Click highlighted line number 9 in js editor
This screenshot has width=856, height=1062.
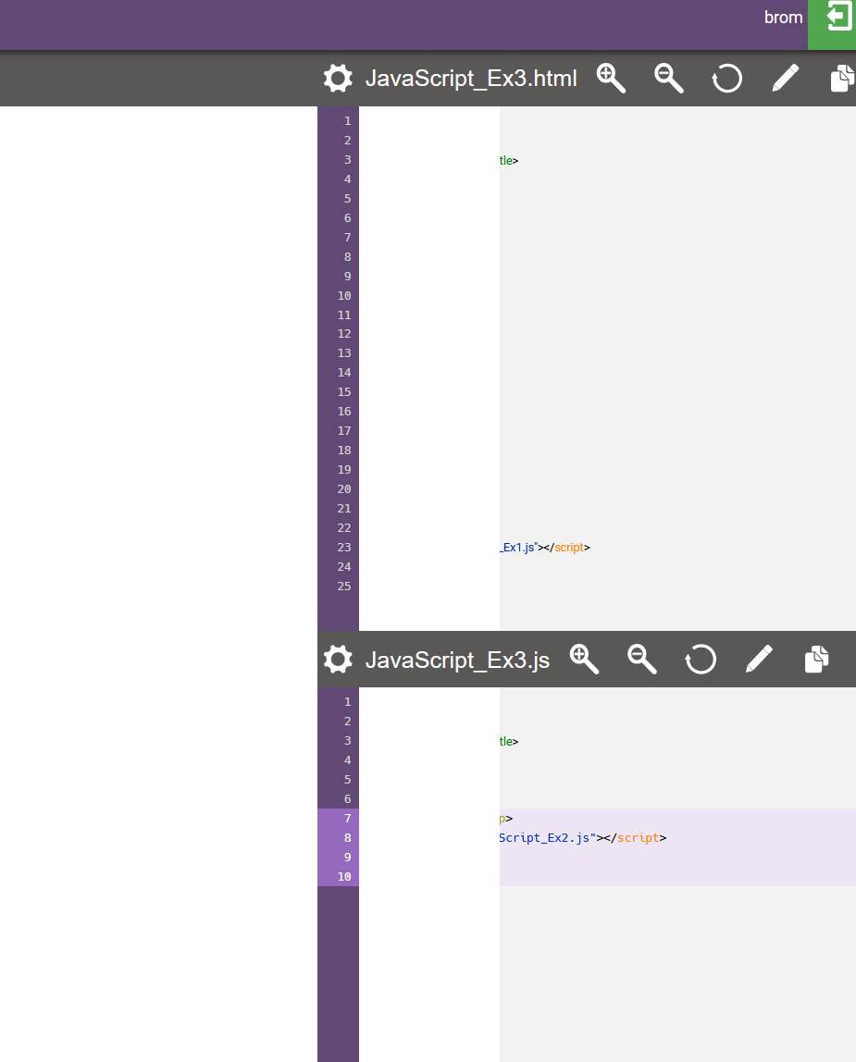[x=348, y=858]
